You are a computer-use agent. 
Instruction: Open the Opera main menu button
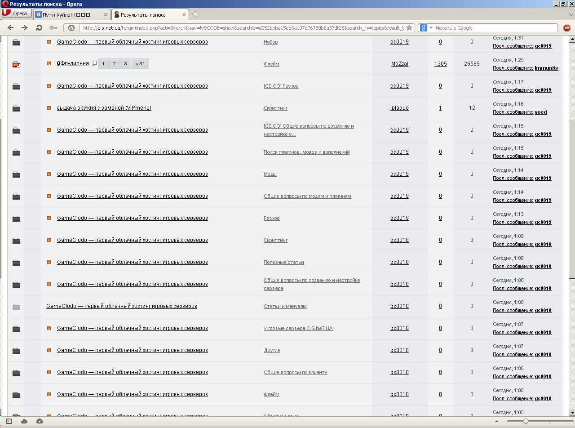point(16,14)
